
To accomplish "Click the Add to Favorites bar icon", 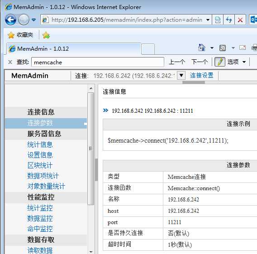I will pos(46,35).
